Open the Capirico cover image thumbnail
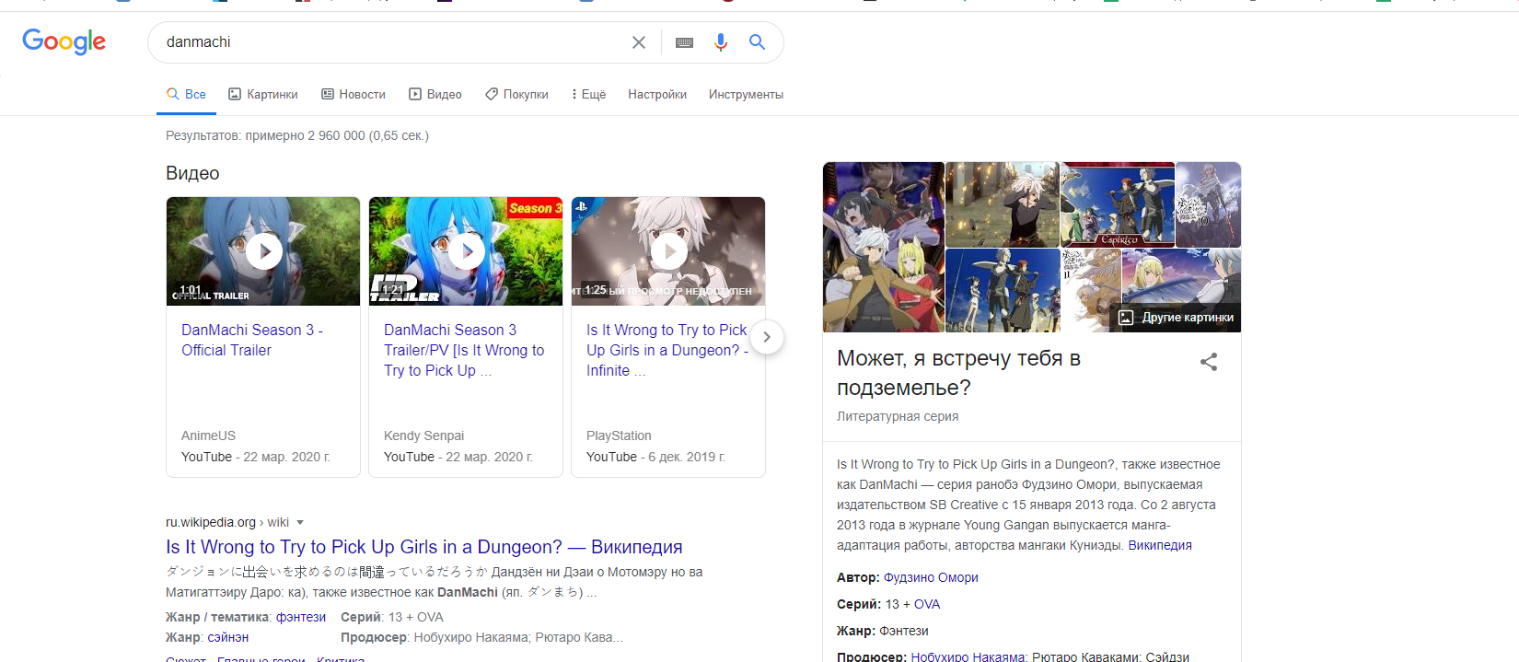 (x=1118, y=204)
